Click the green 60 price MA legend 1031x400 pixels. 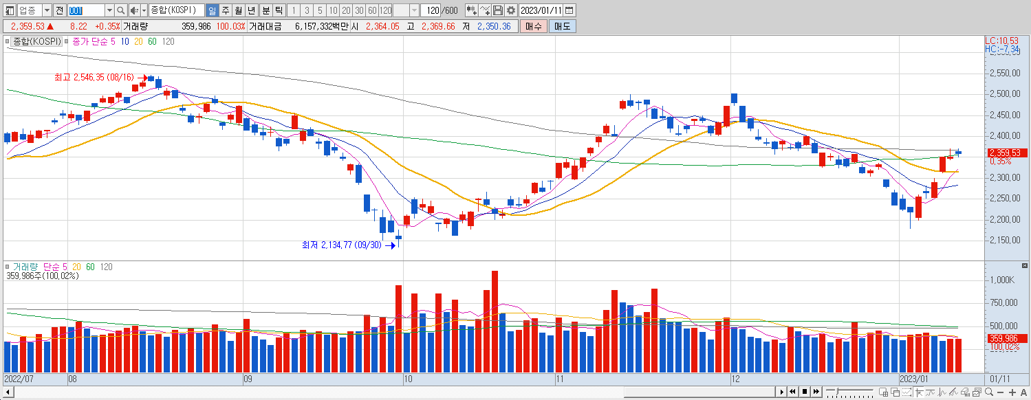click(152, 42)
